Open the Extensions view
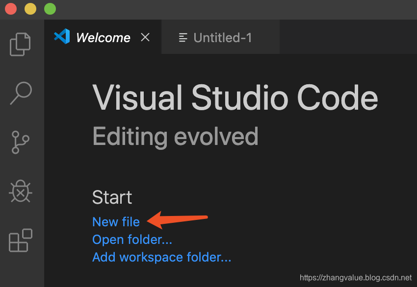The height and width of the screenshot is (287, 417). point(21,240)
